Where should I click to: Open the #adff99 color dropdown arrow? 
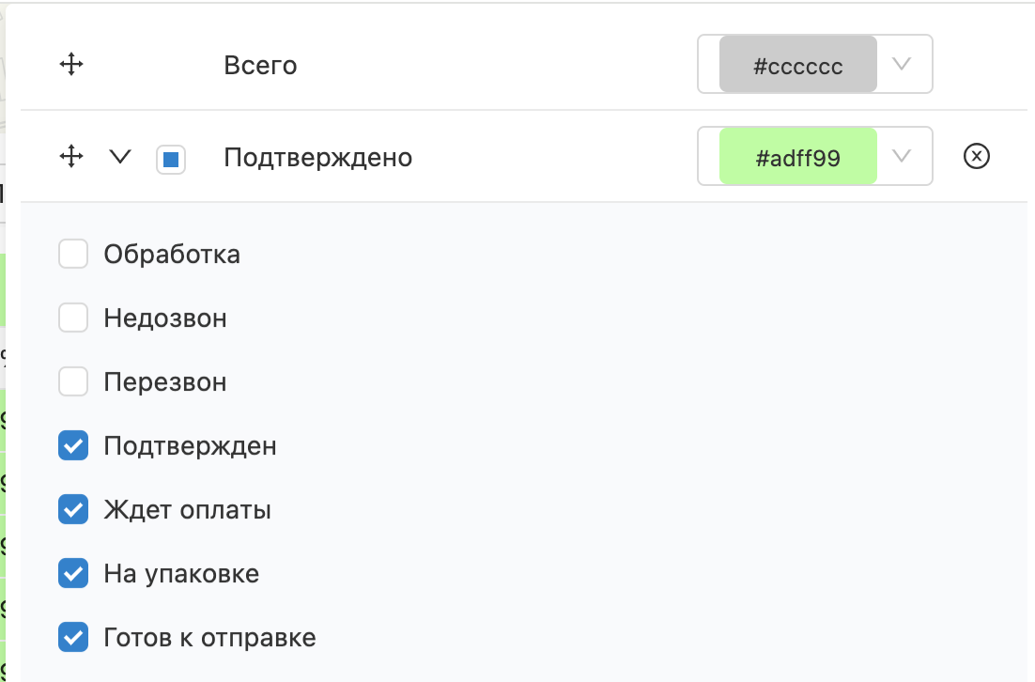(902, 156)
